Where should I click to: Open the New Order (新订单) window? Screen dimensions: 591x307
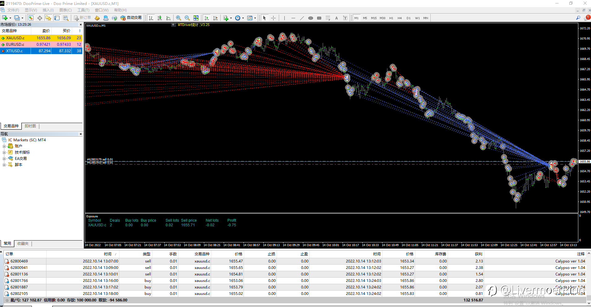point(82,18)
